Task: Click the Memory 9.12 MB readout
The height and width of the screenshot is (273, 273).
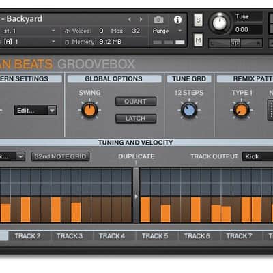Action: [x=111, y=42]
